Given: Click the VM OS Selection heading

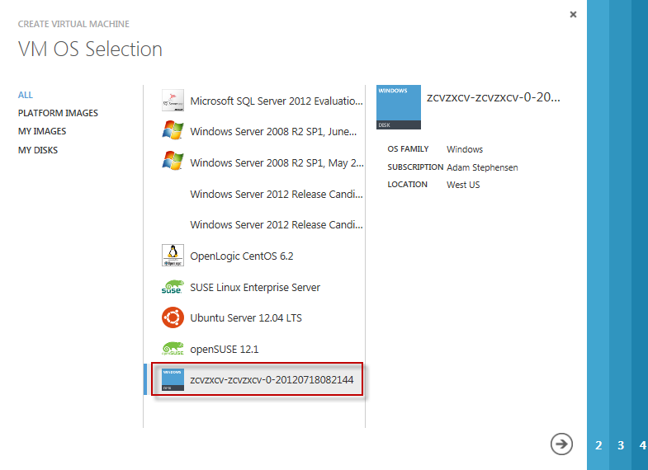Looking at the screenshot, I should coord(90,49).
